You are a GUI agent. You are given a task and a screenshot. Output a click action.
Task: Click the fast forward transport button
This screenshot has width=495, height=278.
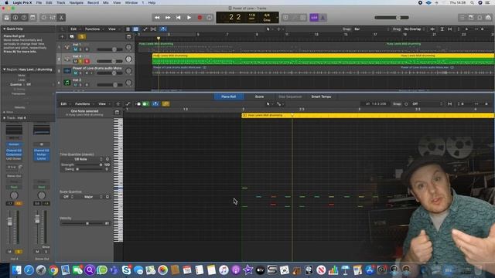(168, 18)
